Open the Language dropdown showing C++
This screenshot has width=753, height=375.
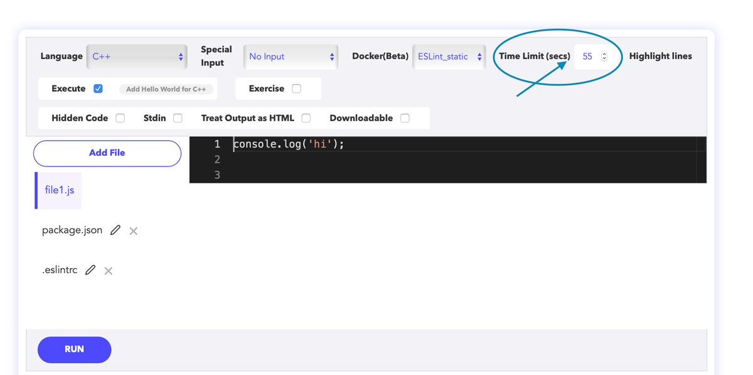137,57
